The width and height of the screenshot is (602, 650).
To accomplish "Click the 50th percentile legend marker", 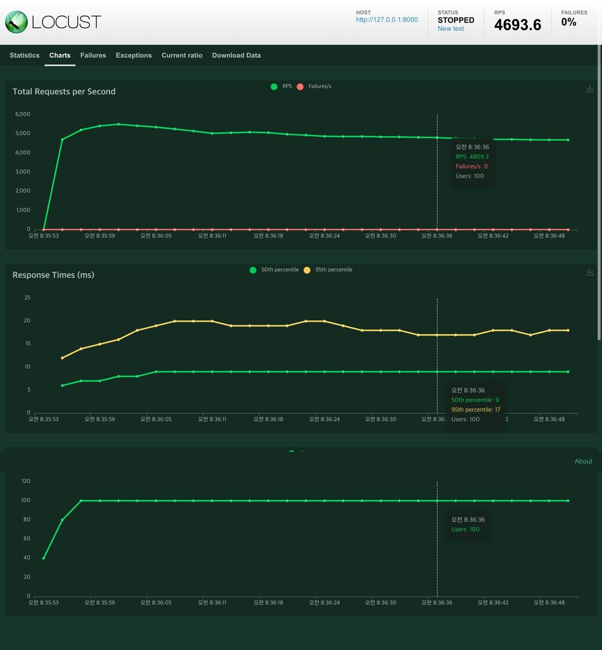I will pos(253,270).
